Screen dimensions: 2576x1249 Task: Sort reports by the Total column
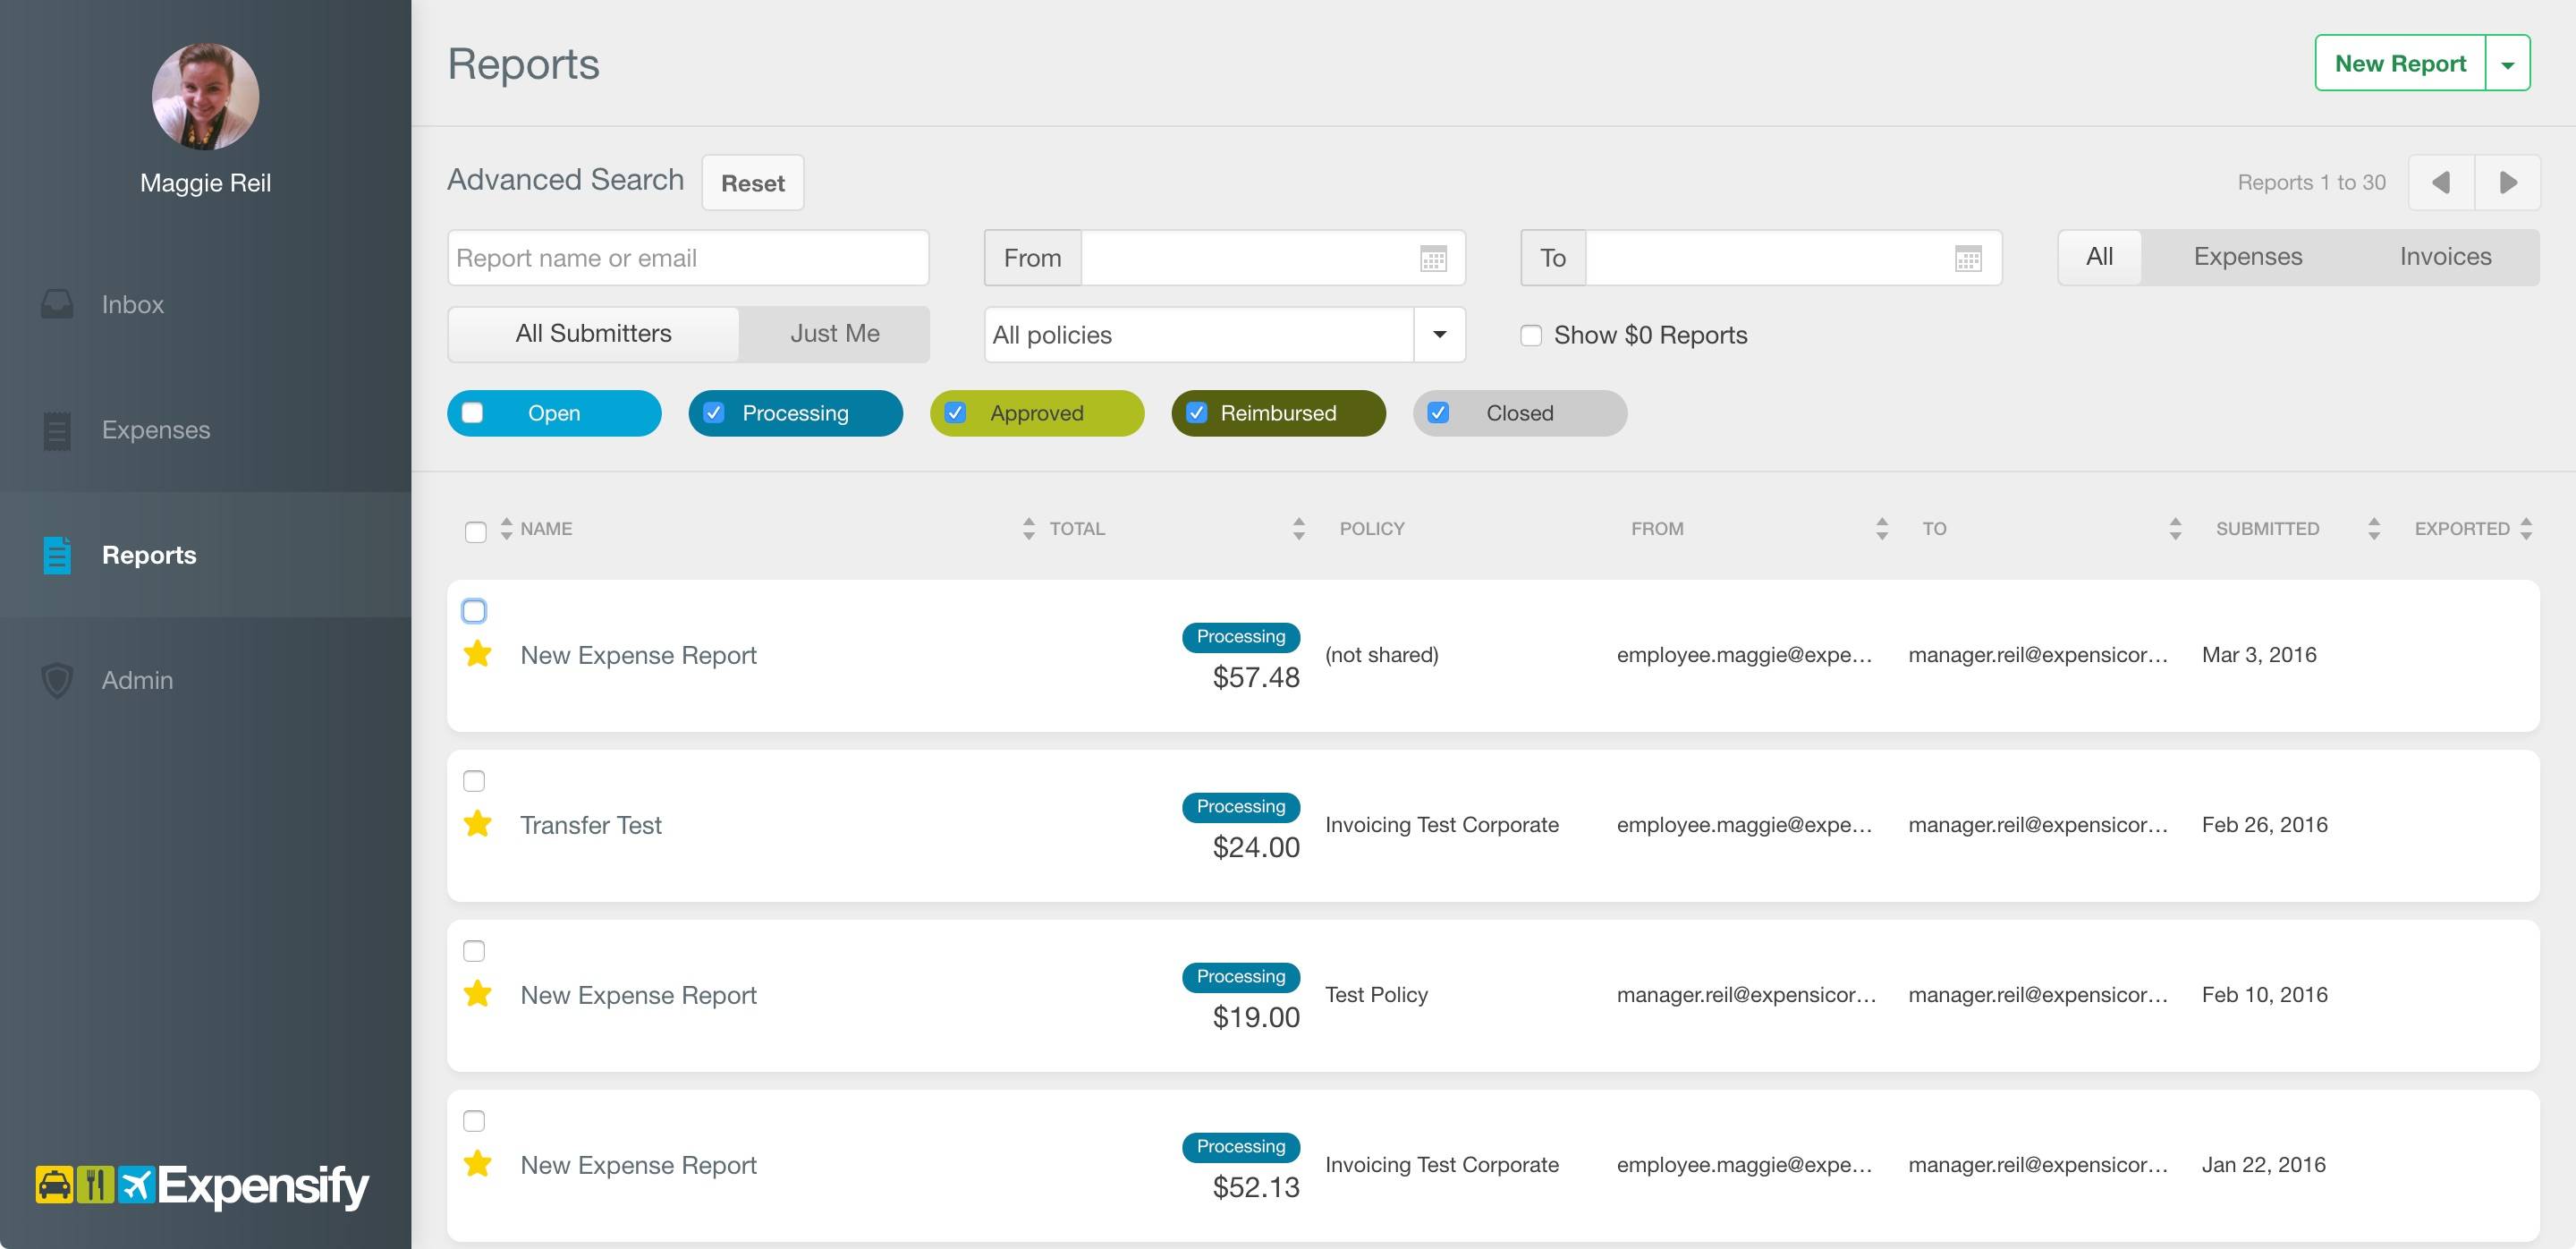pyautogui.click(x=1076, y=529)
